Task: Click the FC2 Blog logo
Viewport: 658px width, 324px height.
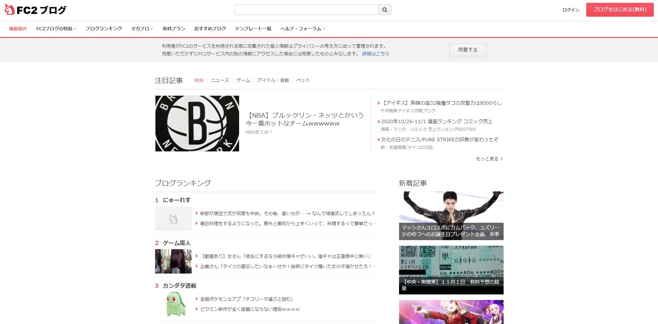Action: point(35,10)
